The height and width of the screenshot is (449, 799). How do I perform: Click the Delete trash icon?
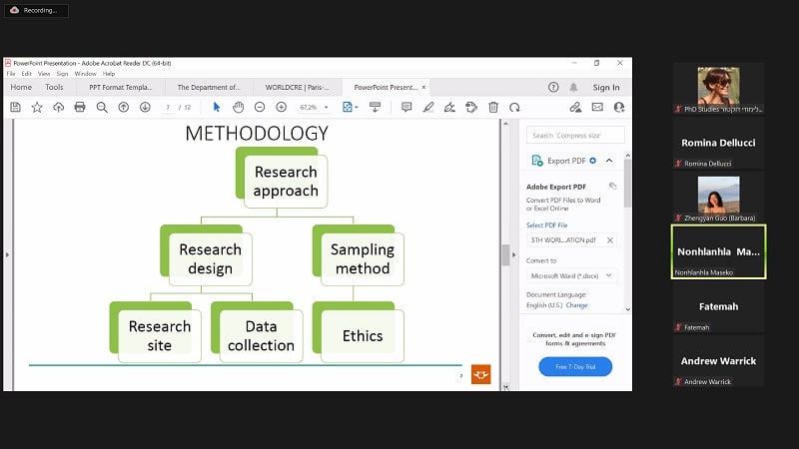[x=493, y=107]
